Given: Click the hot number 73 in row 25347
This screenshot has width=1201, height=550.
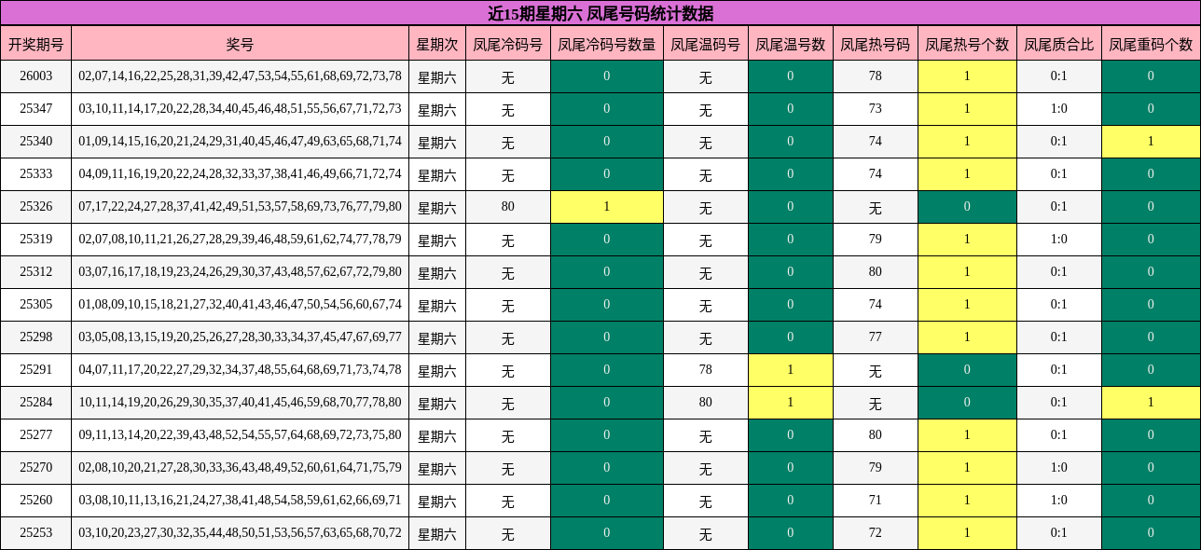Looking at the screenshot, I should click(x=876, y=110).
